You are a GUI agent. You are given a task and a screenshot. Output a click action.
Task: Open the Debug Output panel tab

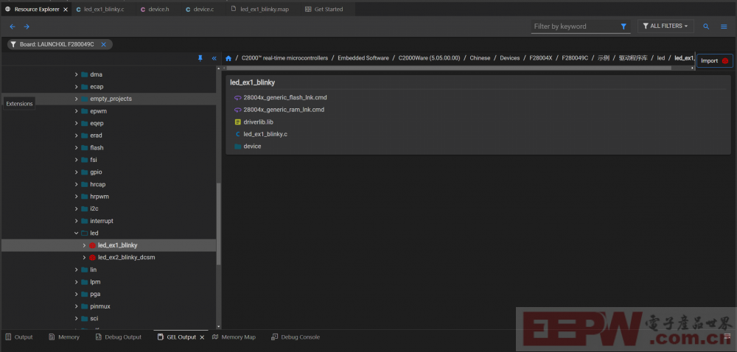118,337
